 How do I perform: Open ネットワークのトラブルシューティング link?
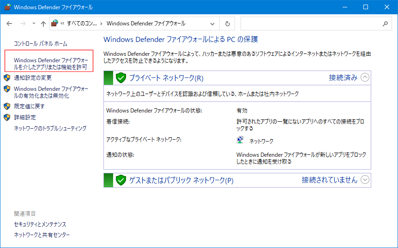(50, 129)
